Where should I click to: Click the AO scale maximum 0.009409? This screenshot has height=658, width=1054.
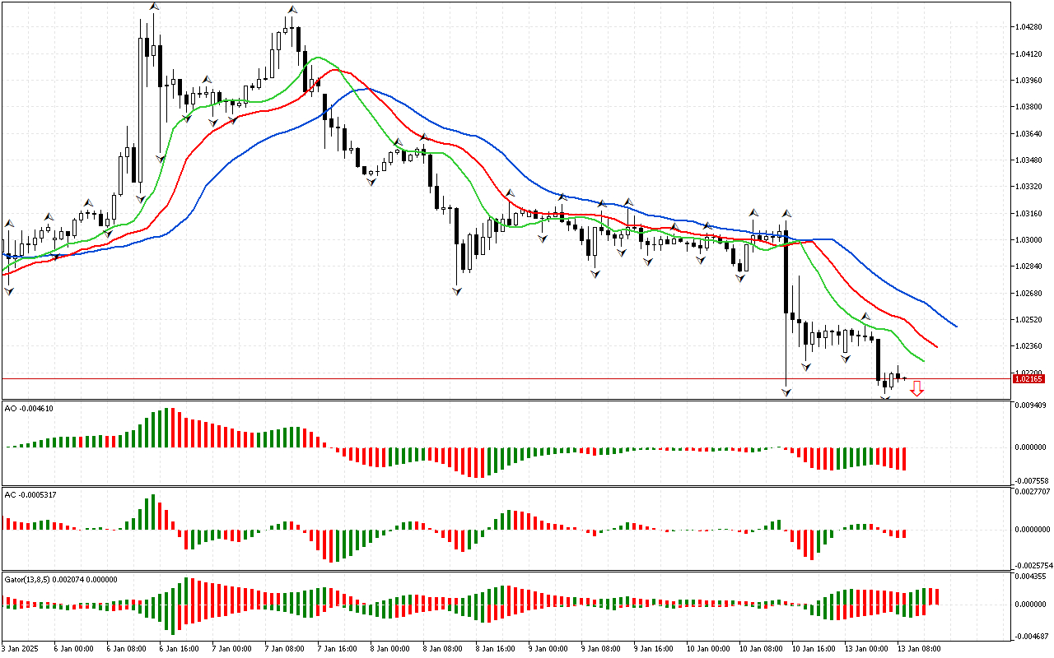[x=1031, y=405]
